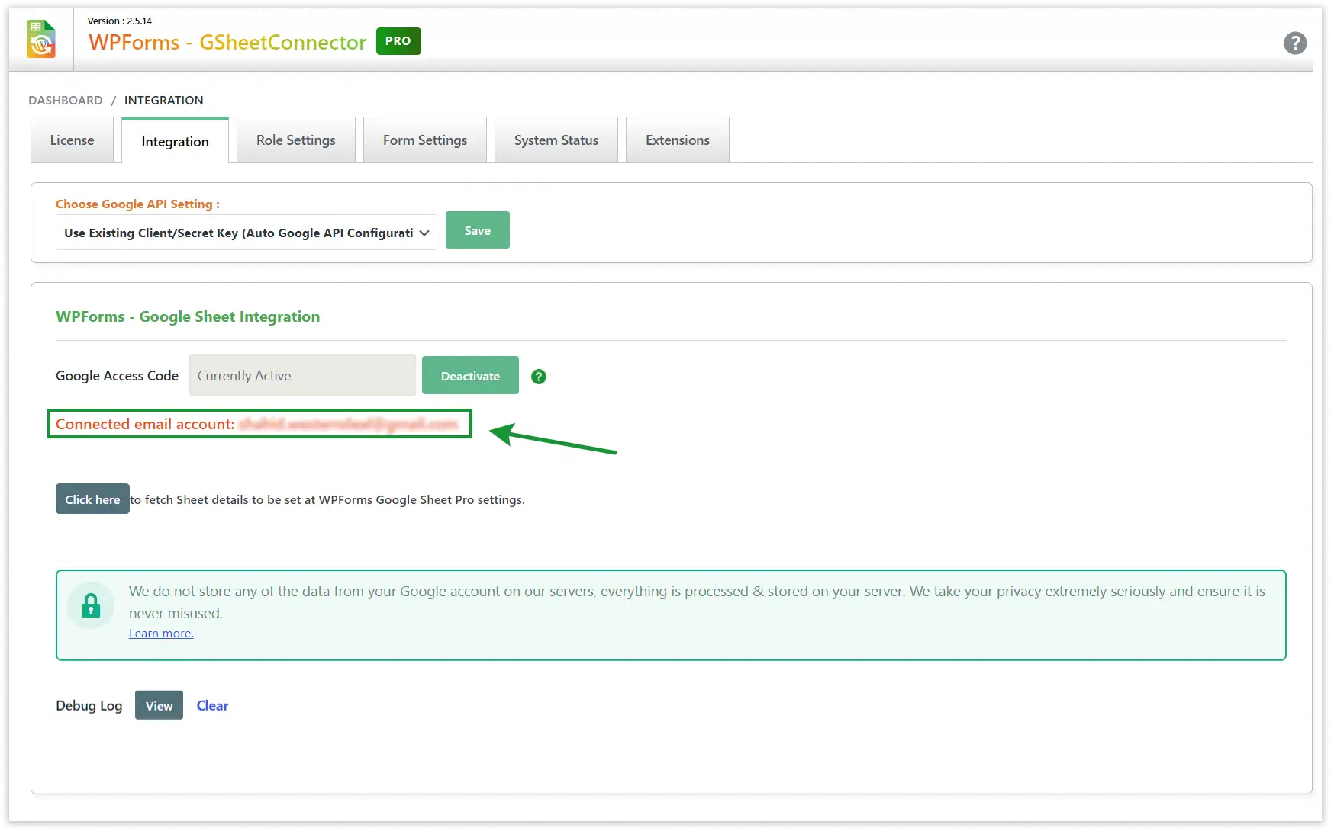Screen dimensions: 1331x831
Task: Expand the Existing Client/Secret Key selector chevron
Action: (424, 233)
